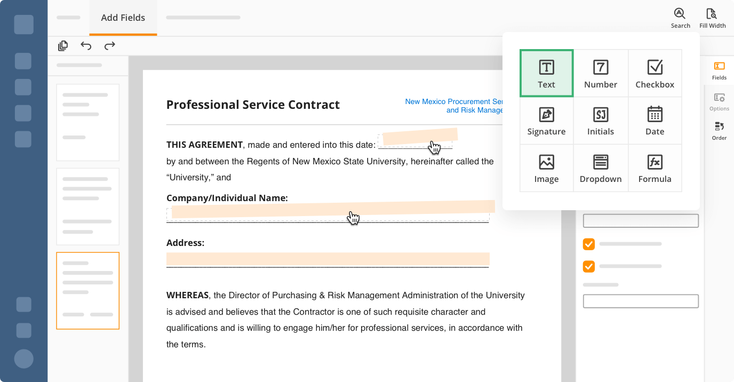Select the Checkbox field type
The width and height of the screenshot is (734, 382).
click(x=655, y=74)
